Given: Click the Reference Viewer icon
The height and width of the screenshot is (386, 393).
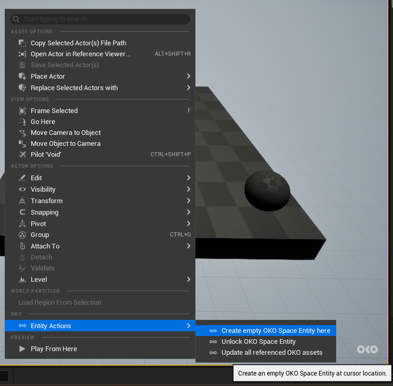Looking at the screenshot, I should point(22,54).
